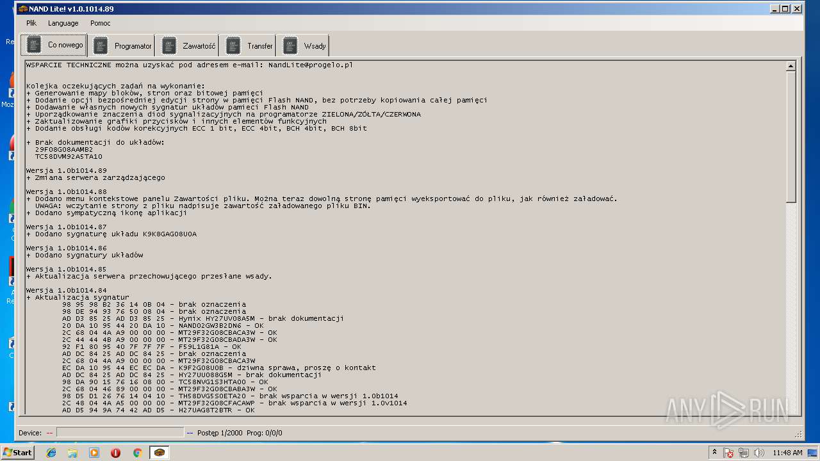Click the 'Wersja 1.0b1014.87' heading line

click(x=67, y=227)
